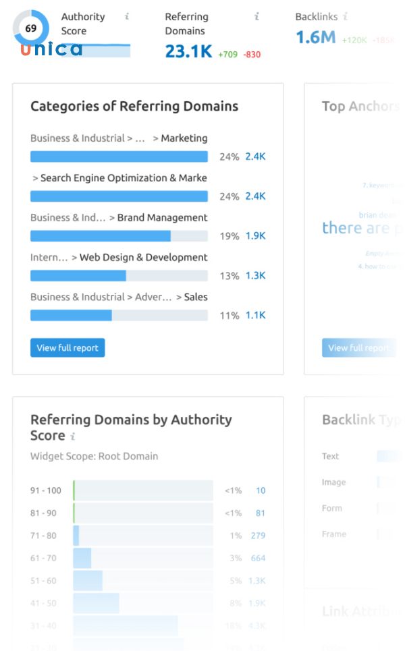This screenshot has width=405, height=651.
Task: Click the -830 lost domains figure
Action: (252, 55)
